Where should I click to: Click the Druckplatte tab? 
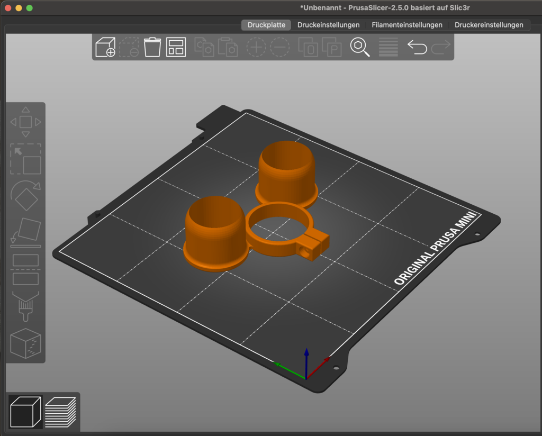[266, 25]
